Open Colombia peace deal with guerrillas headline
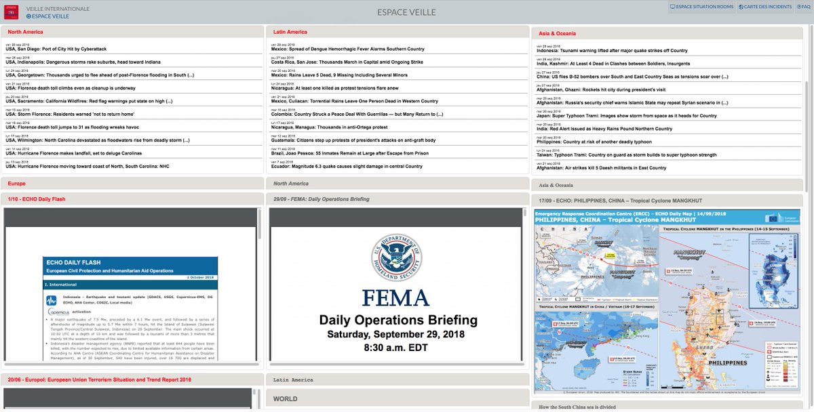Viewport: 814px width, 412px height. (x=357, y=114)
